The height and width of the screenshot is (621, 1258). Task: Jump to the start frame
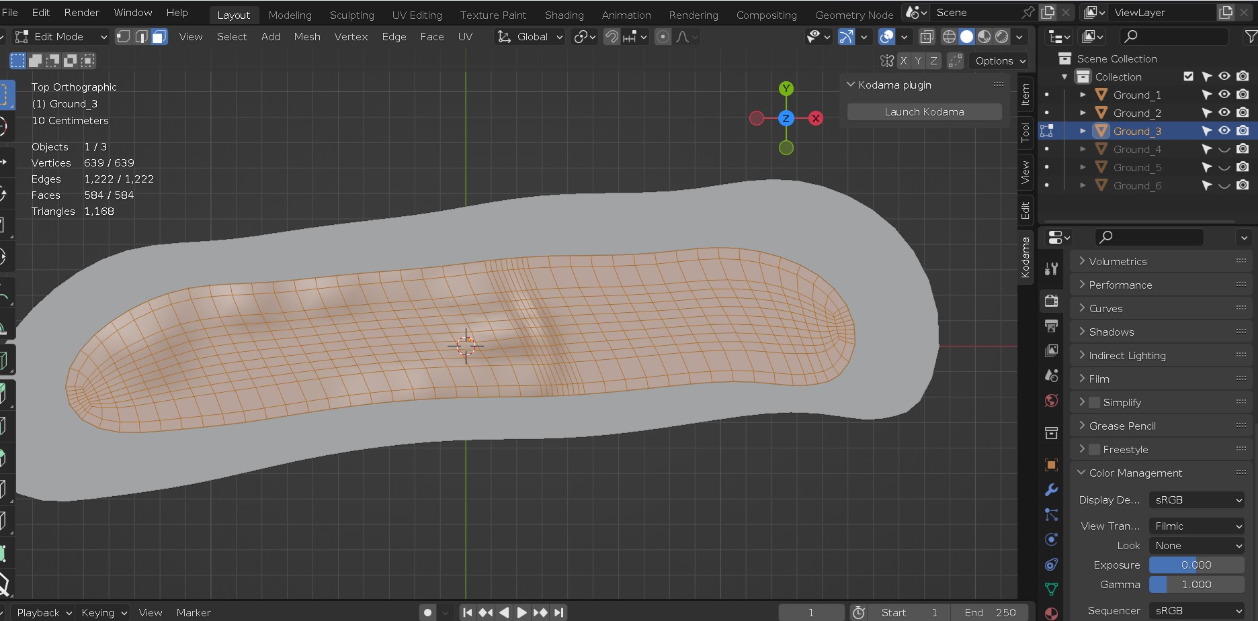pos(468,612)
